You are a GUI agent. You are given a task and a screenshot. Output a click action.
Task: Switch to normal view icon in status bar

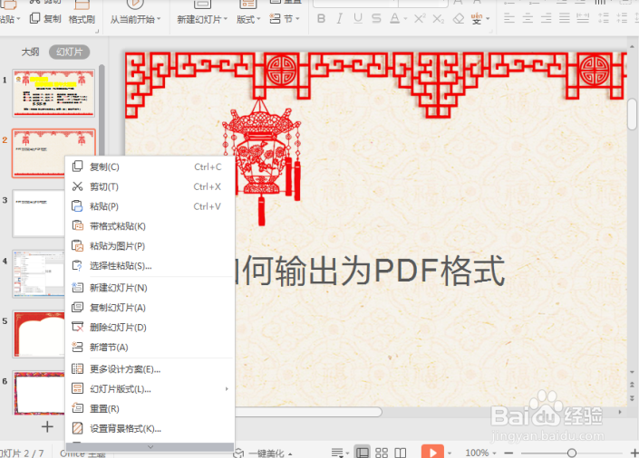click(362, 452)
